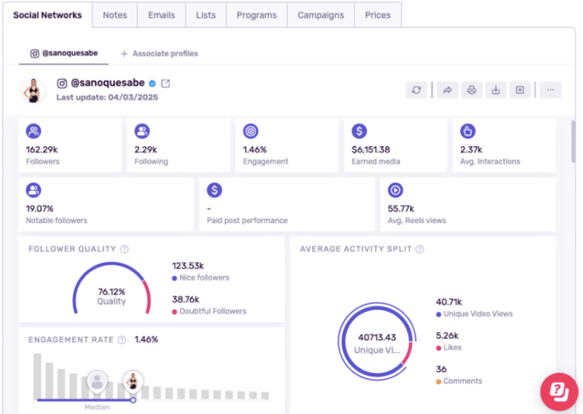Switch to the Notes tab
Image resolution: width=583 pixels, height=414 pixels.
point(115,15)
